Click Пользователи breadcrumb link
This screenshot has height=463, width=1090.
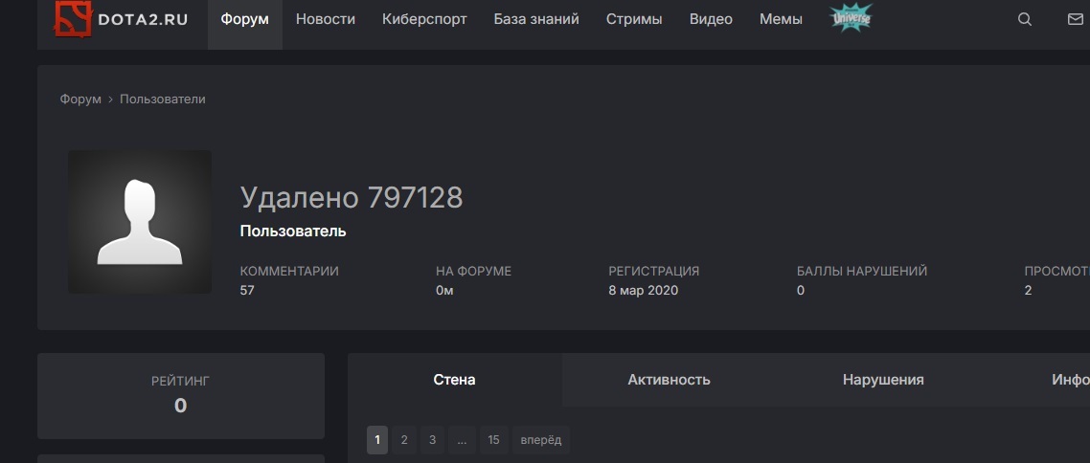(163, 99)
